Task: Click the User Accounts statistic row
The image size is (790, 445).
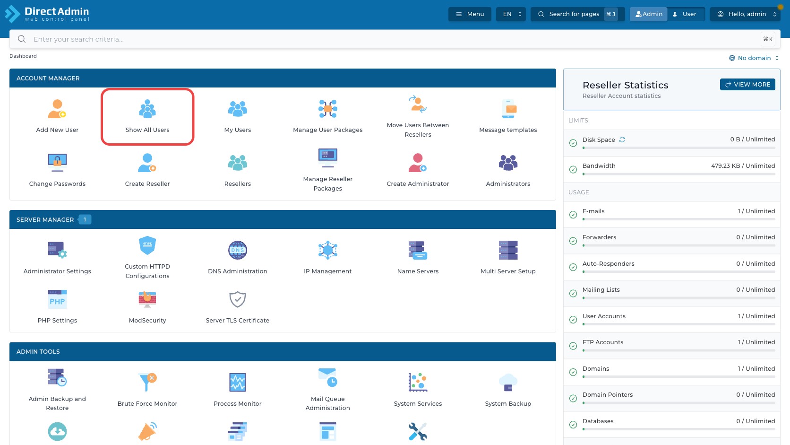Action: tap(672, 320)
